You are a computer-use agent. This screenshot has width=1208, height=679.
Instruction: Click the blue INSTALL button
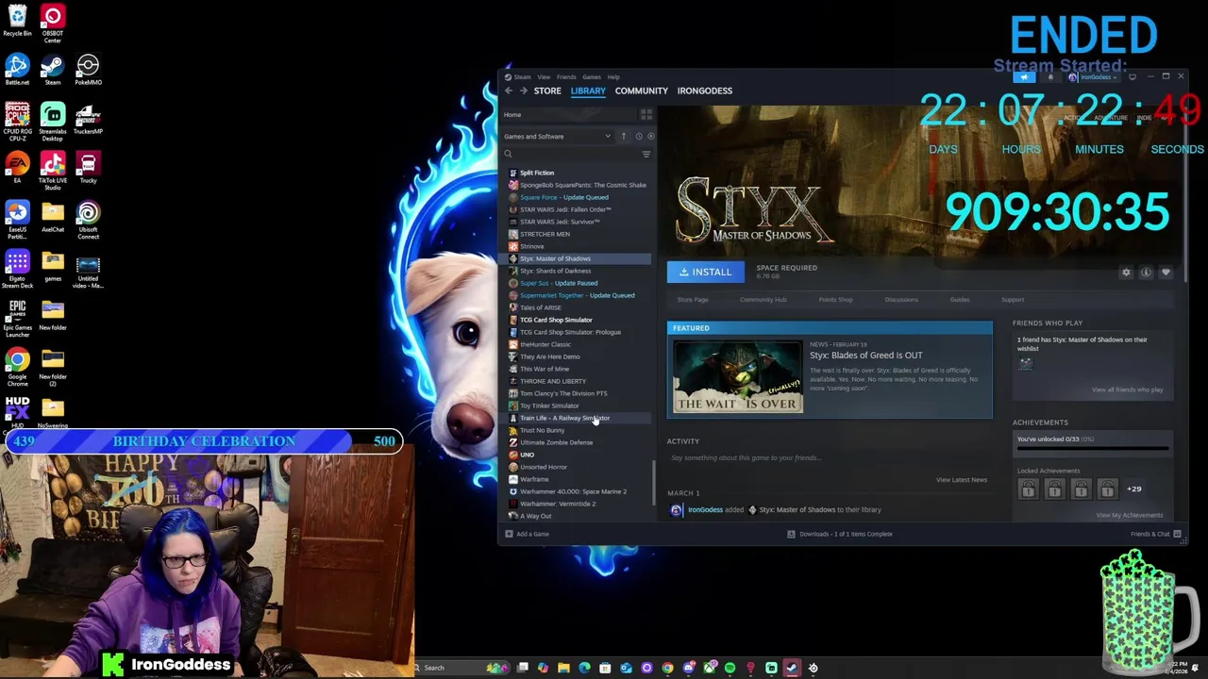(706, 272)
